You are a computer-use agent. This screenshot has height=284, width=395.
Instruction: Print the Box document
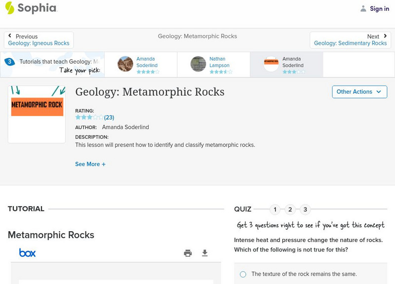coord(188,253)
